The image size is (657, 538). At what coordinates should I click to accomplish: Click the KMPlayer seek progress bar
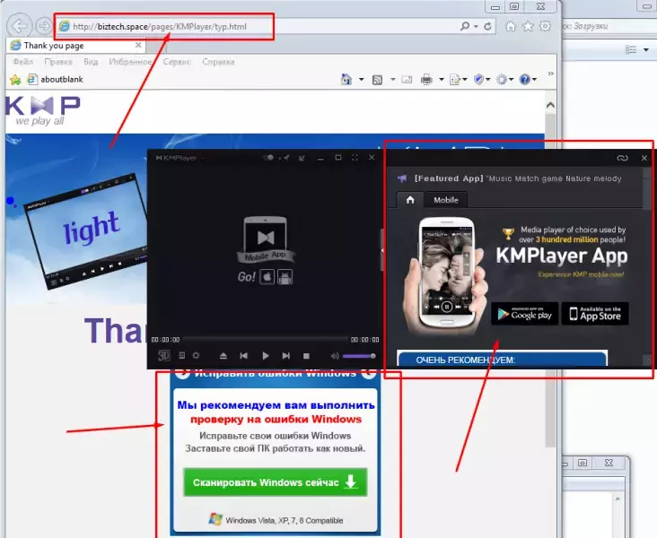coord(266,339)
